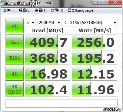This screenshot has height=112, width=123.
Task: Click the 512K read value 368.8
Action: [x=48, y=58]
